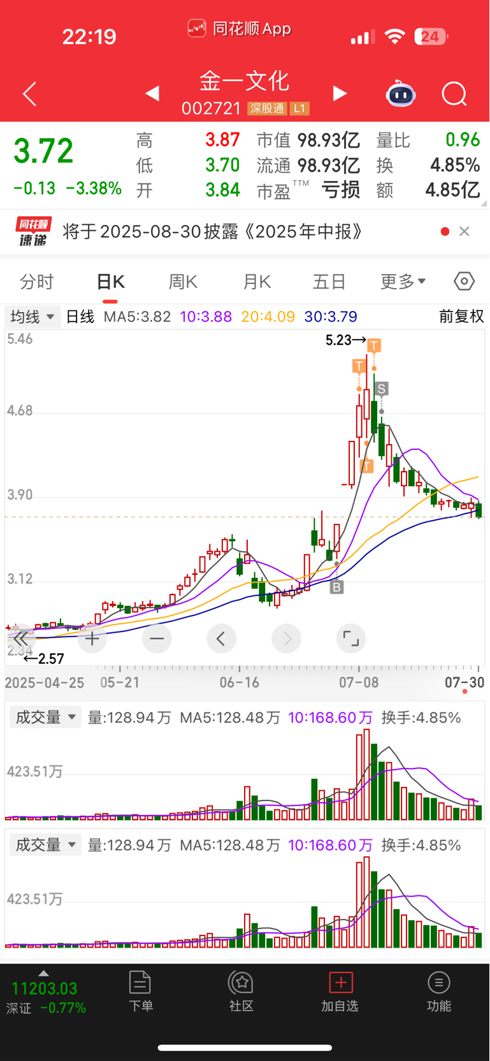
Task: Open the 更多 period dropdown
Action: (x=403, y=281)
